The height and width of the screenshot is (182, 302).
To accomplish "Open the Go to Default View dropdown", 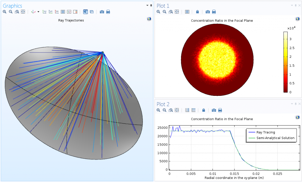I will (x=38, y=12).
